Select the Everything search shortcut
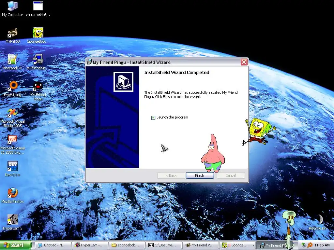Image resolution: width=334 pixels, height=250 pixels. [x=13, y=89]
